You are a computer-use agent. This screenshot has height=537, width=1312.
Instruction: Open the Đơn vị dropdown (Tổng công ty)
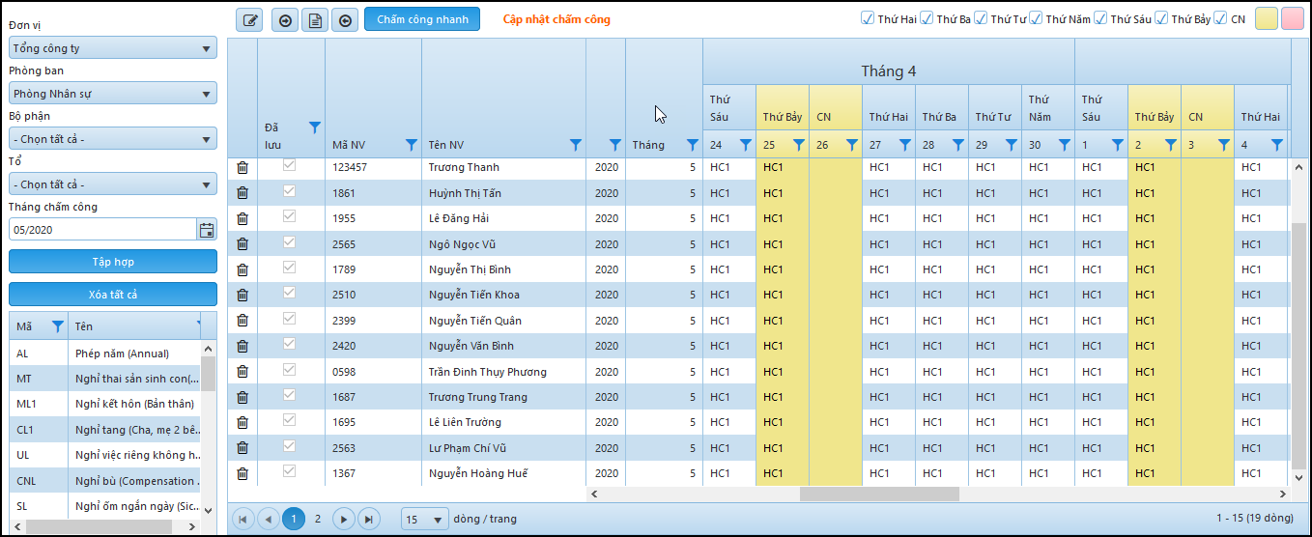[x=112, y=48]
